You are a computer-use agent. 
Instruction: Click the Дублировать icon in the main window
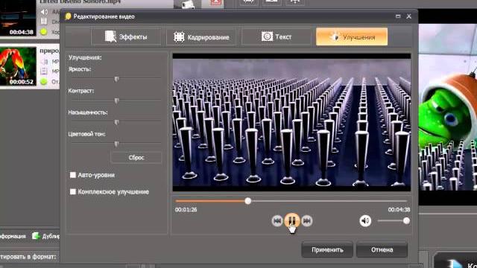(x=36, y=236)
